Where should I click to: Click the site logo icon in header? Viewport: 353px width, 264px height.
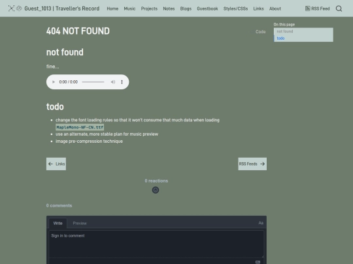(11, 8)
